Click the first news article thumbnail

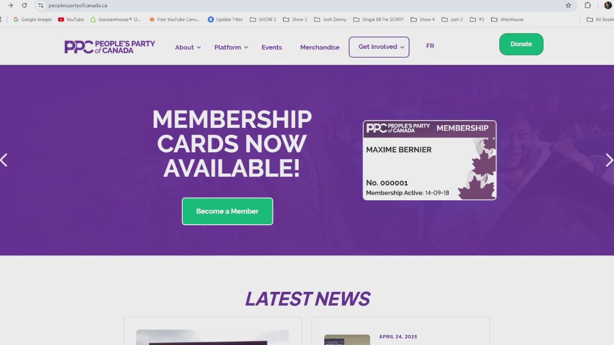coord(213,337)
